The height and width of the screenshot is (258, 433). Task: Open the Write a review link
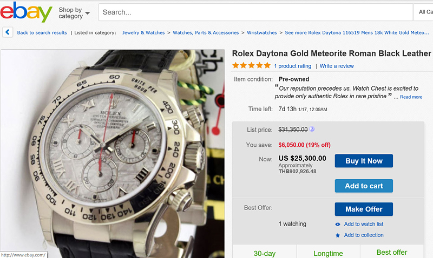[x=337, y=66]
